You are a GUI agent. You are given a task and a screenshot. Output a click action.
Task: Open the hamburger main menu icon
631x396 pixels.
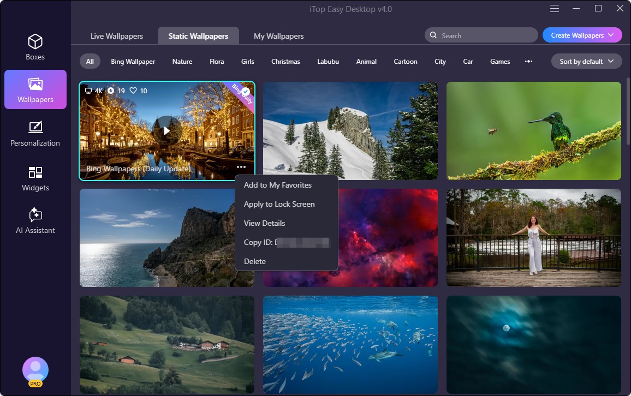pos(555,9)
